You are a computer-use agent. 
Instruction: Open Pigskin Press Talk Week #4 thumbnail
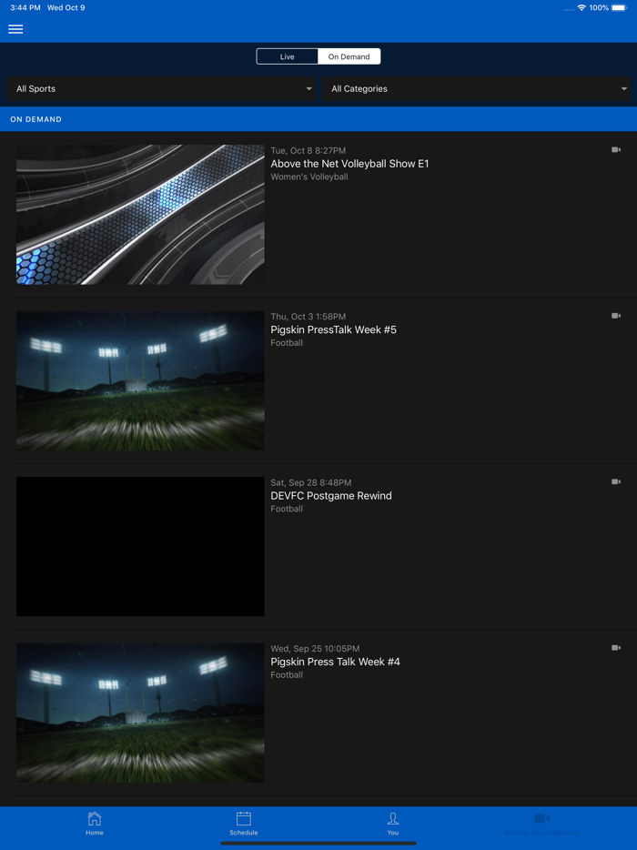pos(140,713)
